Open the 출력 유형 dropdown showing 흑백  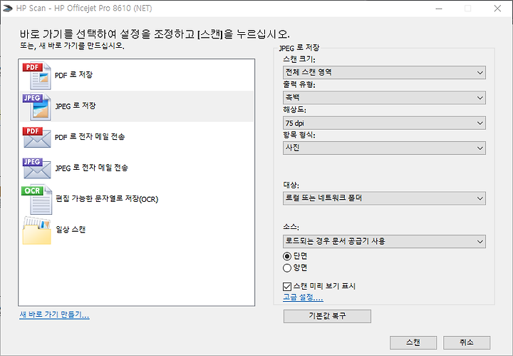(384, 98)
